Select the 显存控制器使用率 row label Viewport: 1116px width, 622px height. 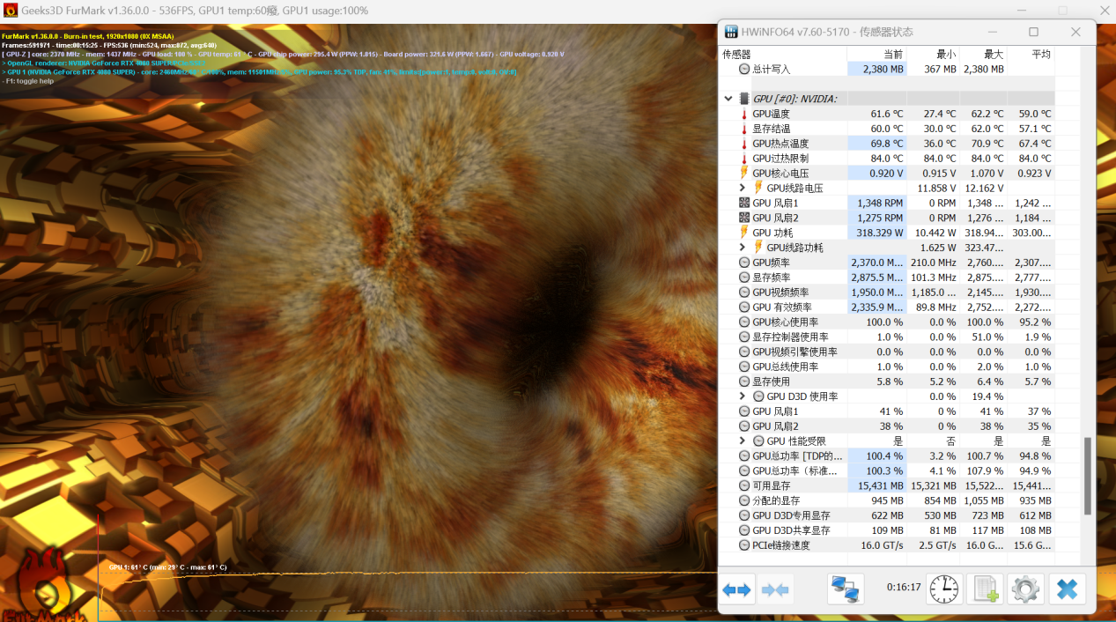click(x=790, y=337)
